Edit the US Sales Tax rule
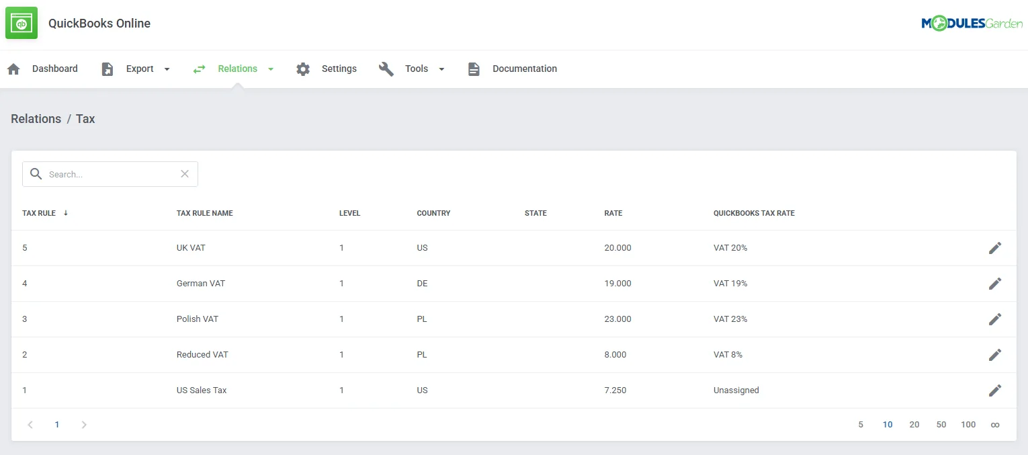 (x=995, y=390)
